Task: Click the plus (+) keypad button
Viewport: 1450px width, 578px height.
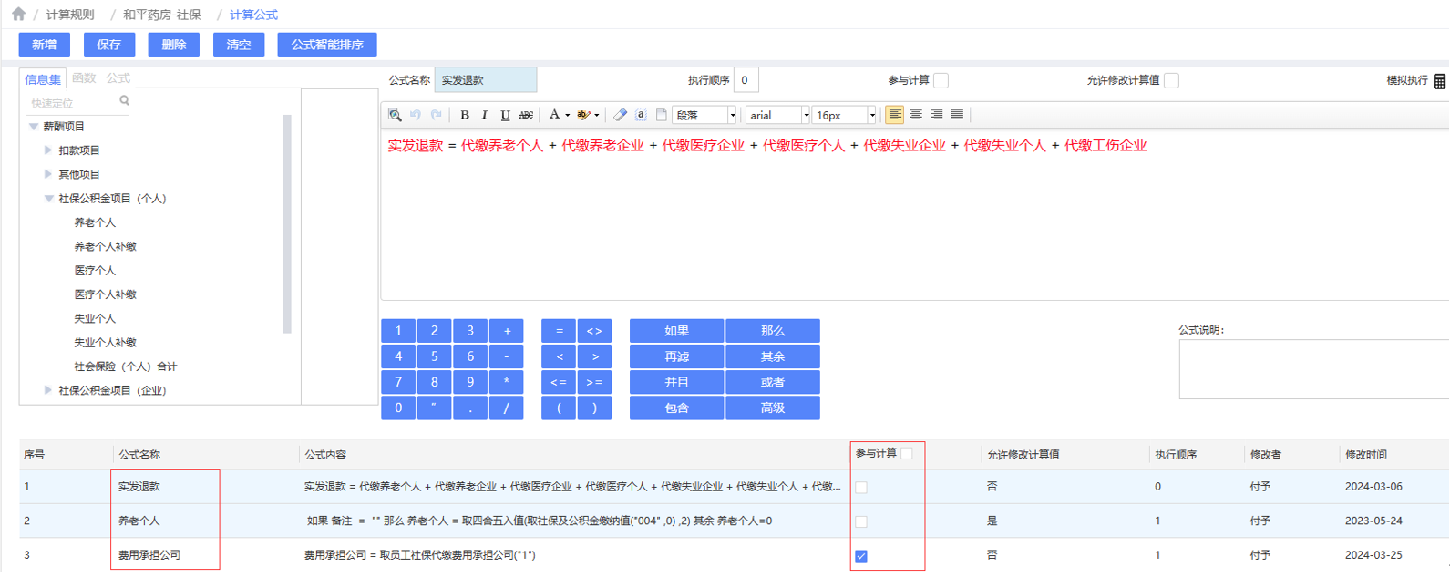Action: pyautogui.click(x=507, y=331)
